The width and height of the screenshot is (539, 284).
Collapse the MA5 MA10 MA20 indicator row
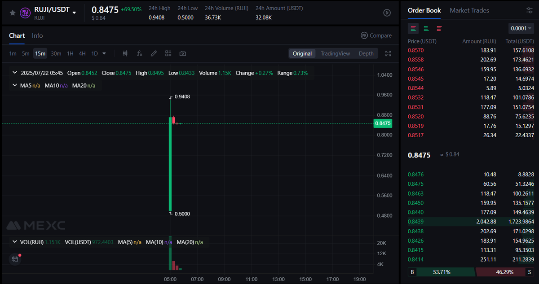click(14, 84)
